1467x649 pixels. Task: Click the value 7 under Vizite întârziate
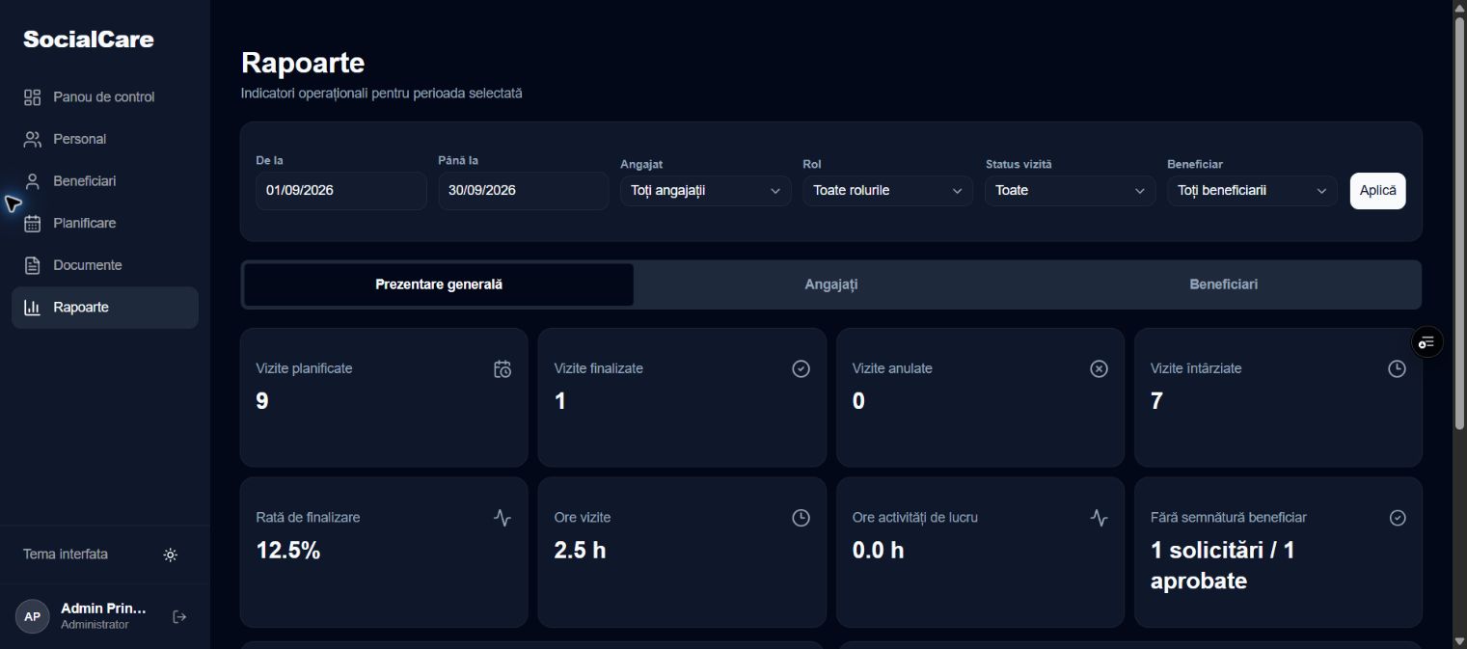(1156, 401)
